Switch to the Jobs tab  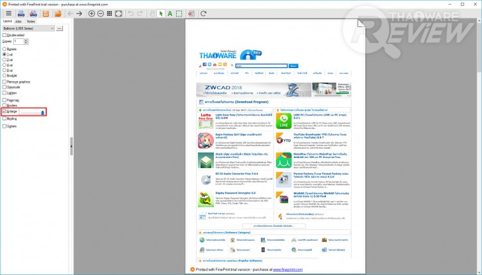(19, 21)
